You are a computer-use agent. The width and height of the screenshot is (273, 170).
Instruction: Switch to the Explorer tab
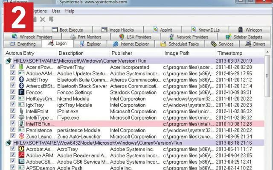click(90, 44)
